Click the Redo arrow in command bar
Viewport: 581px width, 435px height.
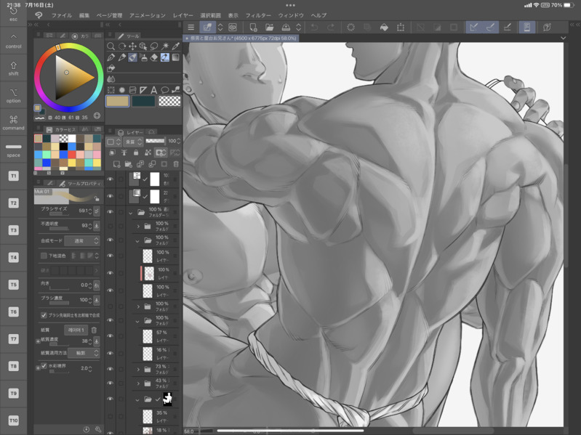(x=331, y=28)
